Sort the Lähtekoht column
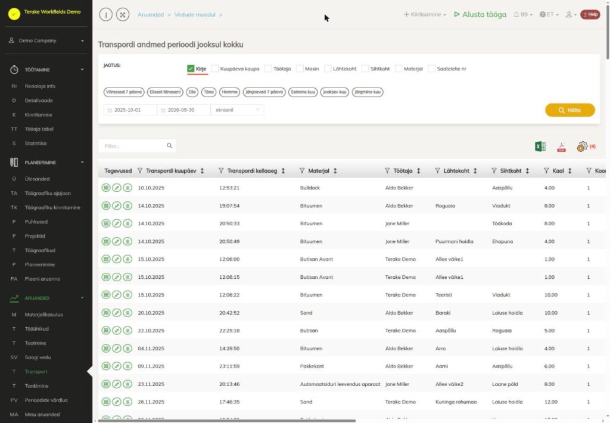This screenshot has width=610, height=423. pos(475,171)
